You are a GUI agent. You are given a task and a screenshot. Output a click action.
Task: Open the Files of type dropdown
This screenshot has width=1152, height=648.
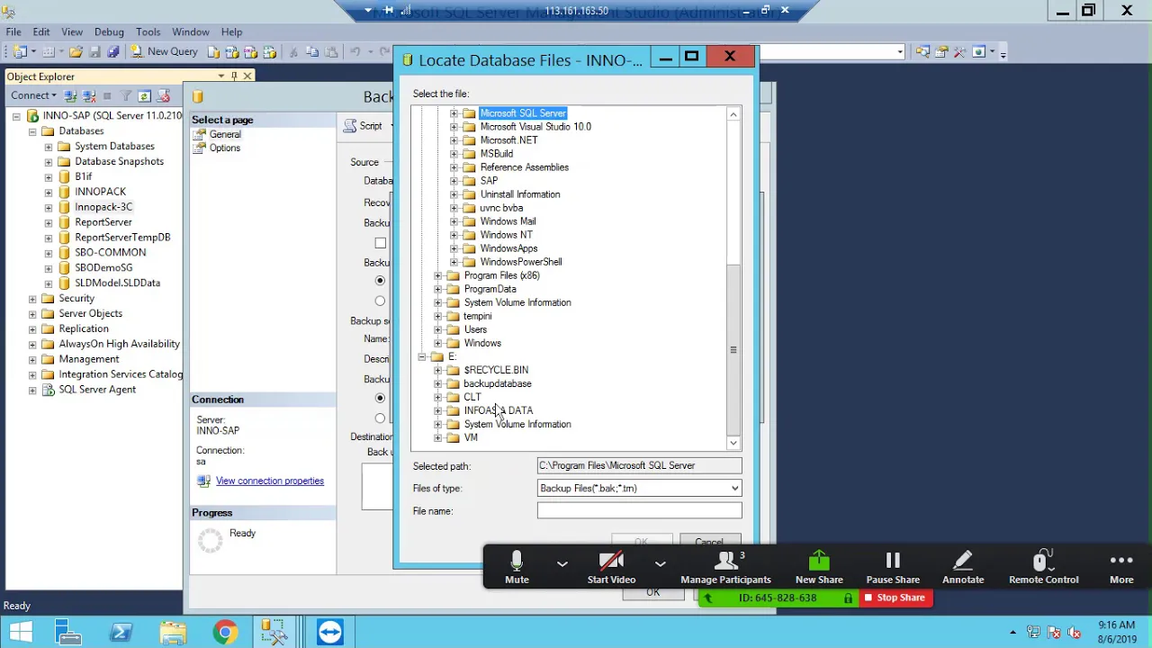734,488
